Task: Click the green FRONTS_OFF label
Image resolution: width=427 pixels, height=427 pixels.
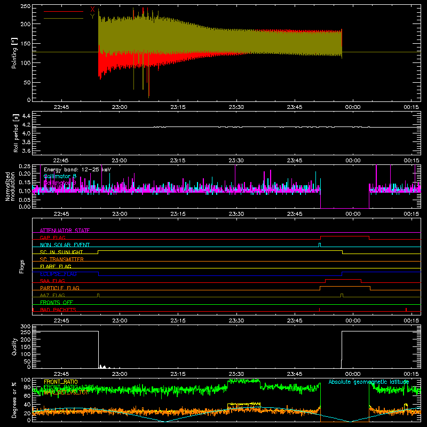Action: (57, 302)
